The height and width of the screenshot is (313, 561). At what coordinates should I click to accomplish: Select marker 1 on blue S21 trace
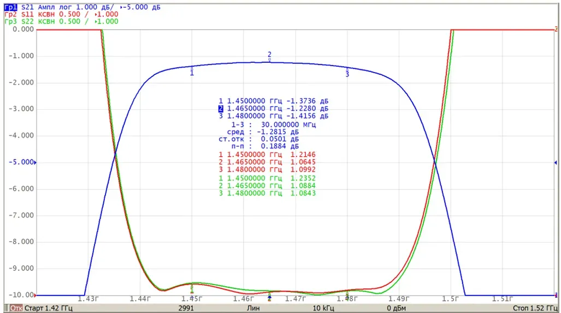pos(192,71)
